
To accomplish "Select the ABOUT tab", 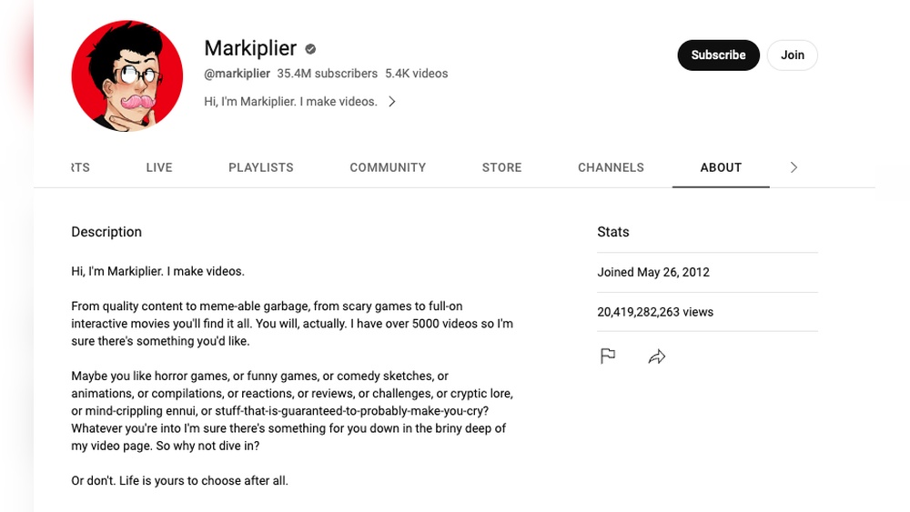I will 721,167.
